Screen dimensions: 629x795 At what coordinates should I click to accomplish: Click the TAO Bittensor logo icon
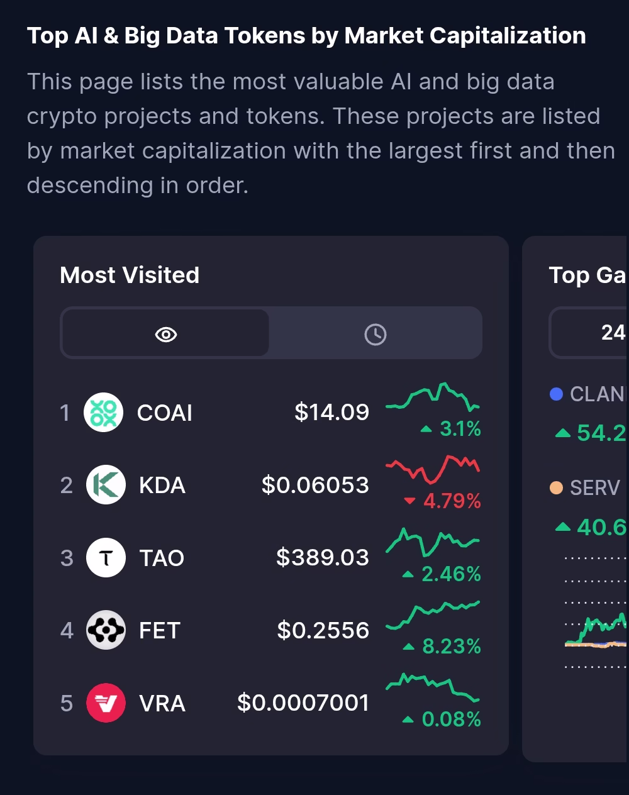tap(106, 558)
